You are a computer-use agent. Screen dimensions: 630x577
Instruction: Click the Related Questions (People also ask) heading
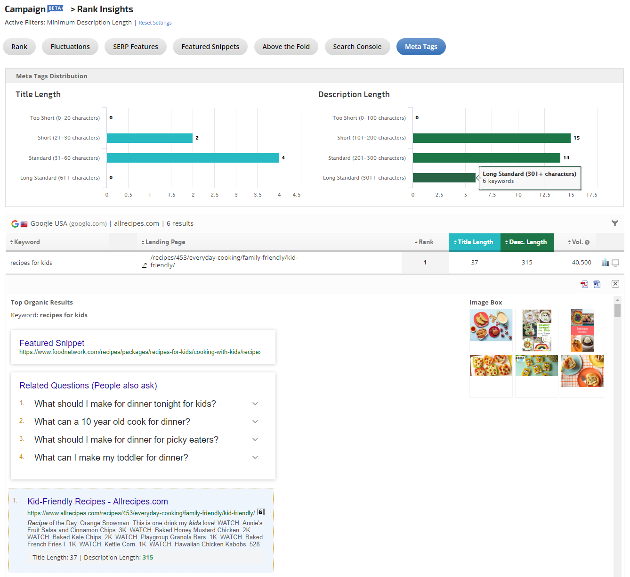[88, 386]
